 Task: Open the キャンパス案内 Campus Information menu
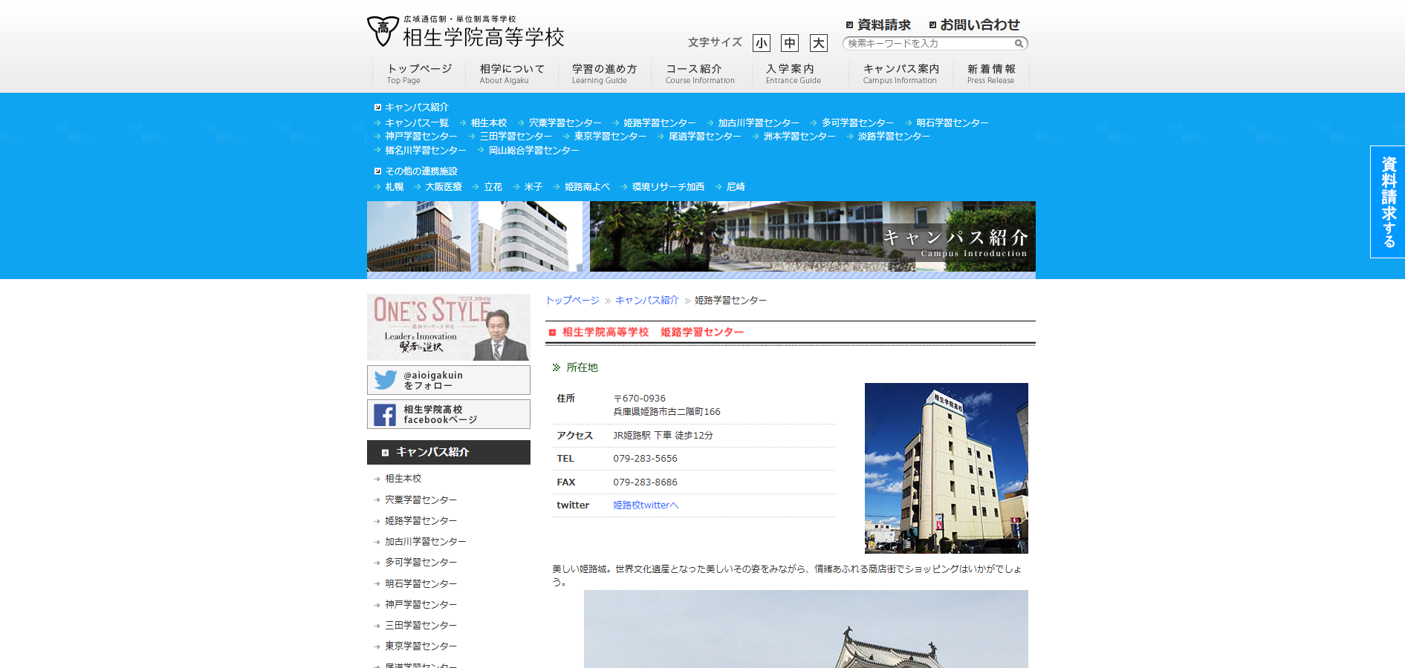pos(901,73)
